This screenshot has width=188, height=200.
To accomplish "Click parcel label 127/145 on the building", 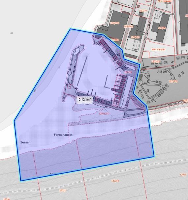I will (x=115, y=23).
